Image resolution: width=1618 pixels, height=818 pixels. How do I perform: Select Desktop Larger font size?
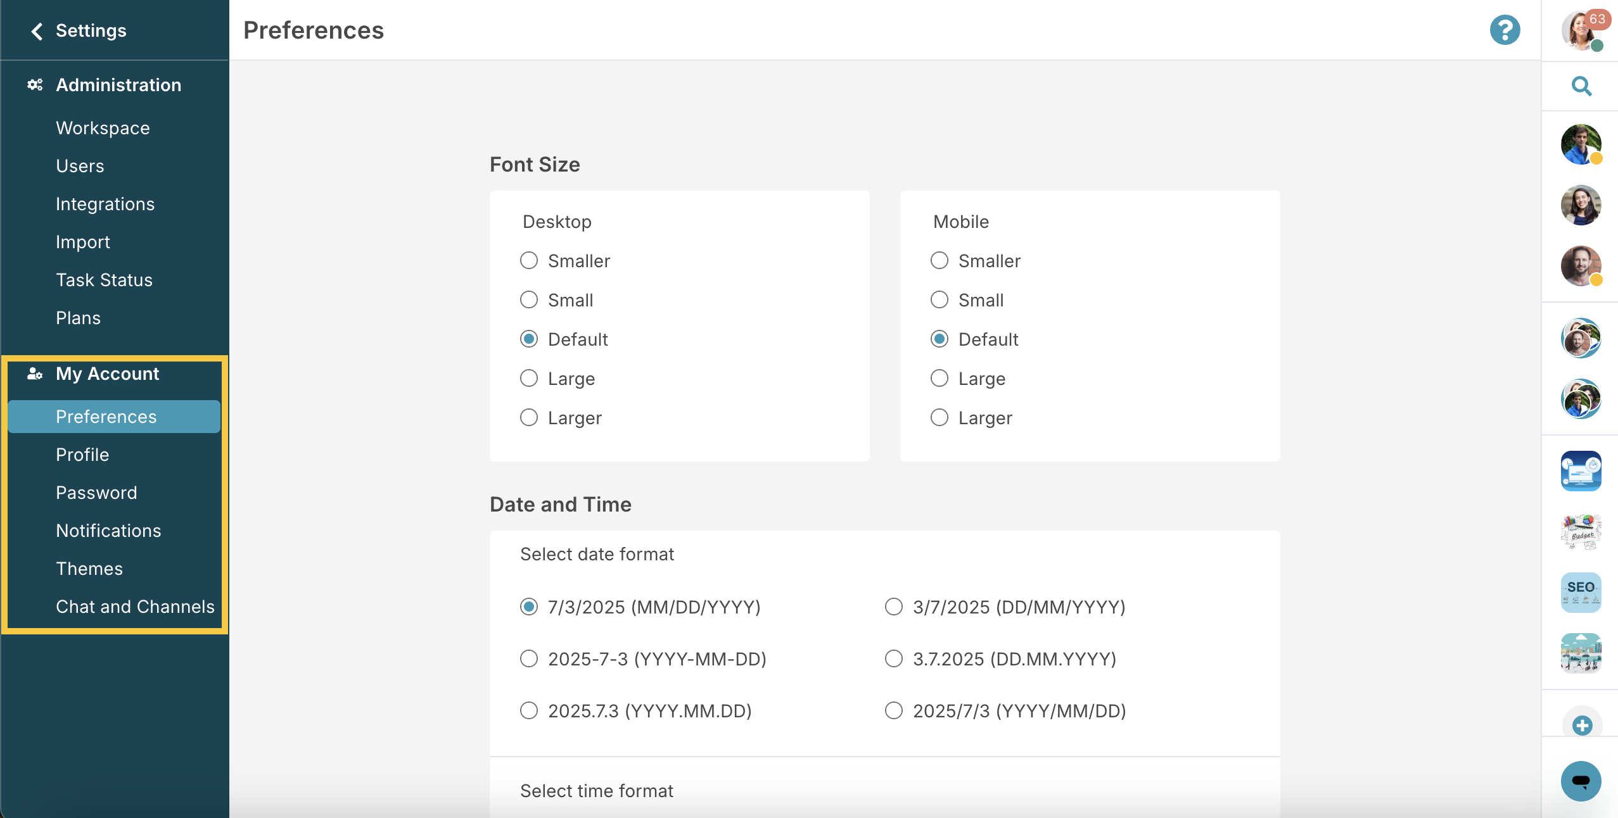click(x=529, y=418)
